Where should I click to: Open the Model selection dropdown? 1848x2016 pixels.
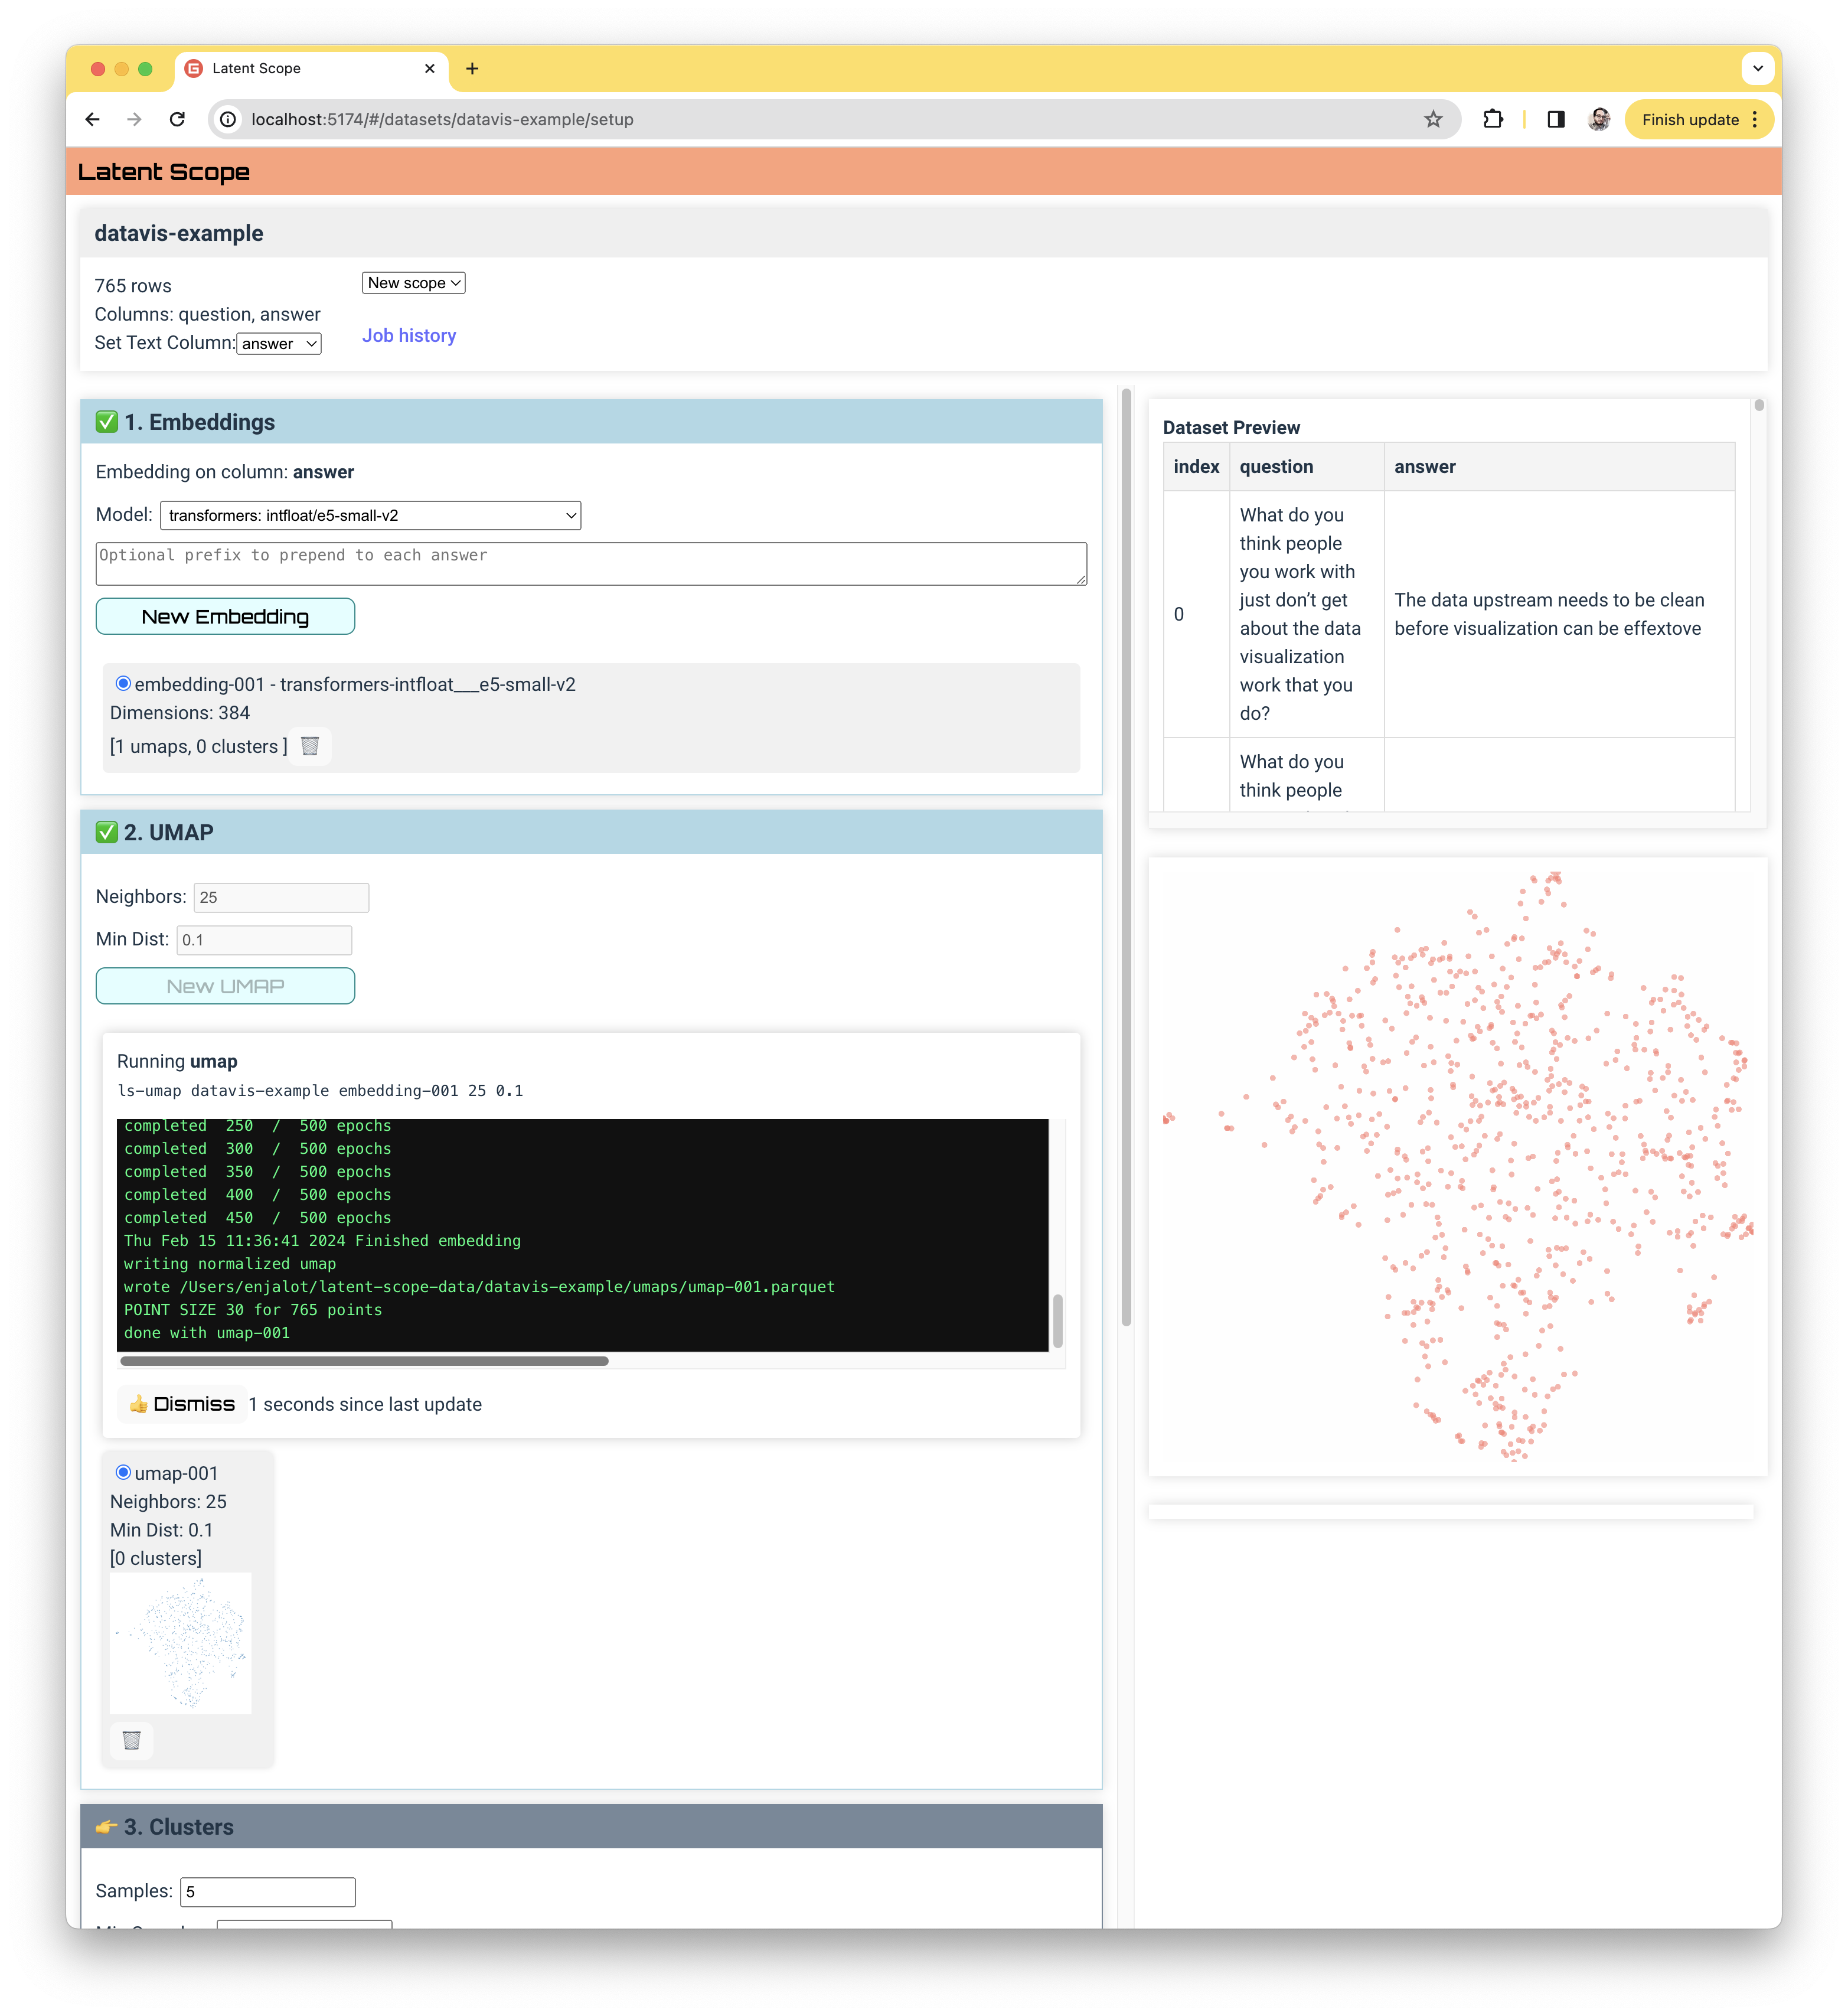[369, 515]
